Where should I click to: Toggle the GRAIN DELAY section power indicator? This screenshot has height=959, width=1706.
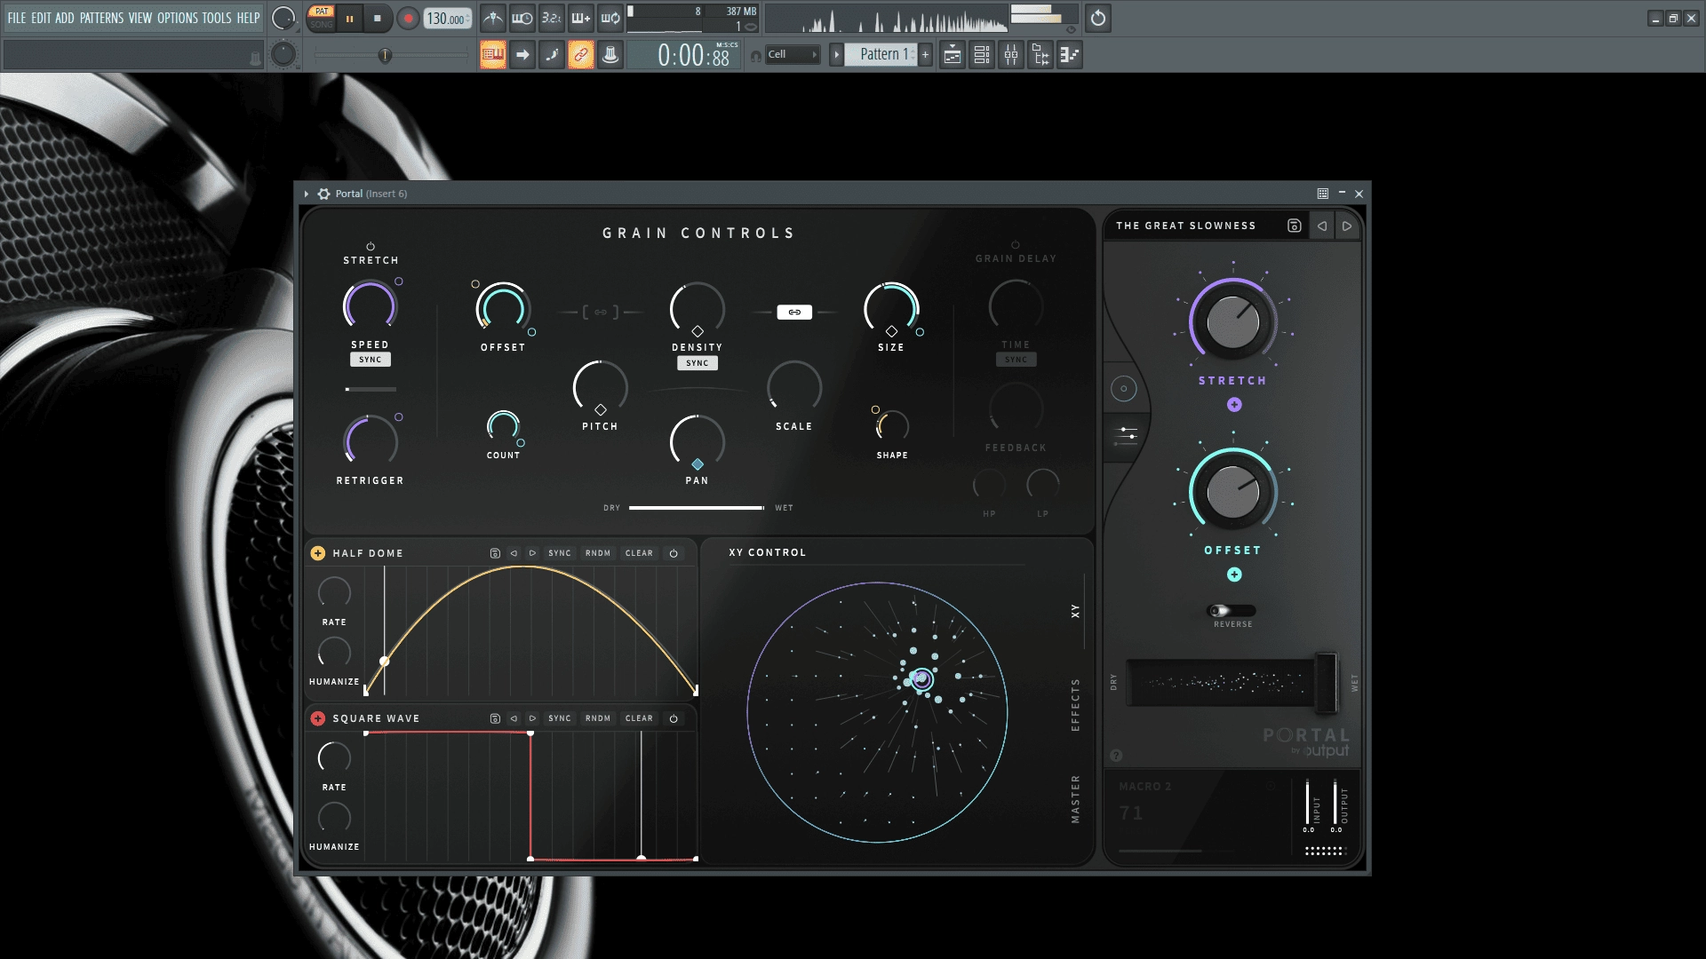[1016, 245]
